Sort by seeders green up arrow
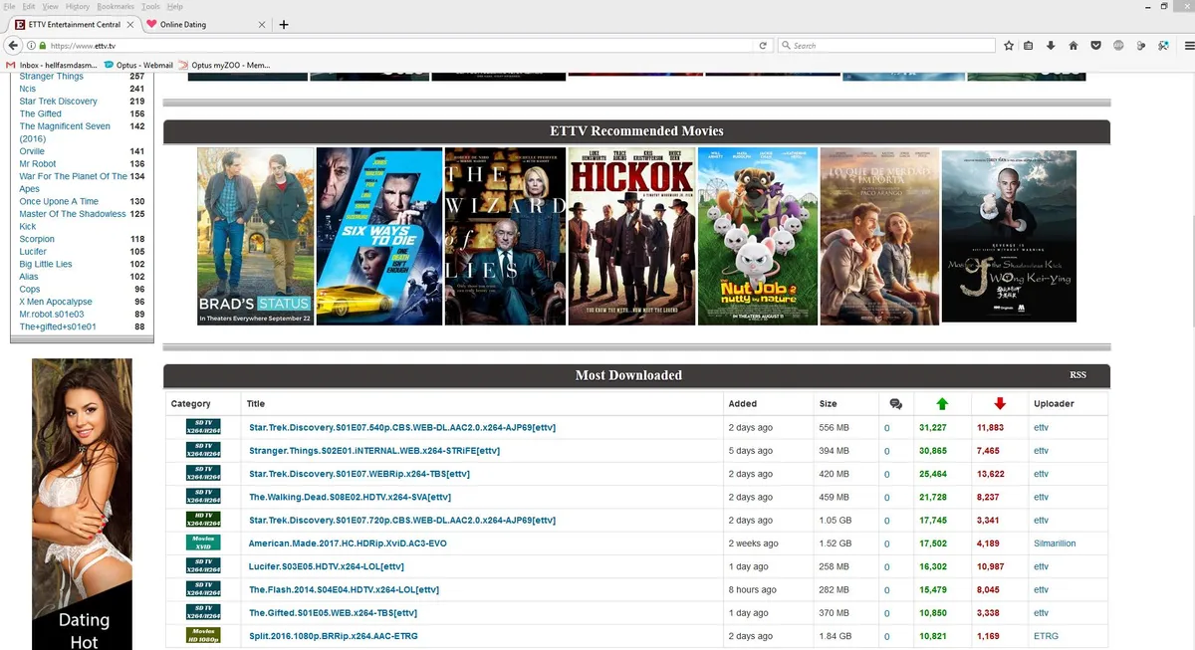Viewport: 1195px width, 650px height. (x=941, y=403)
